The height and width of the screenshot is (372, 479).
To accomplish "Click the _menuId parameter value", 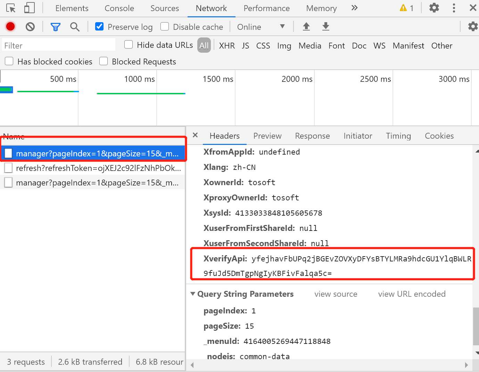I will 287,341.
